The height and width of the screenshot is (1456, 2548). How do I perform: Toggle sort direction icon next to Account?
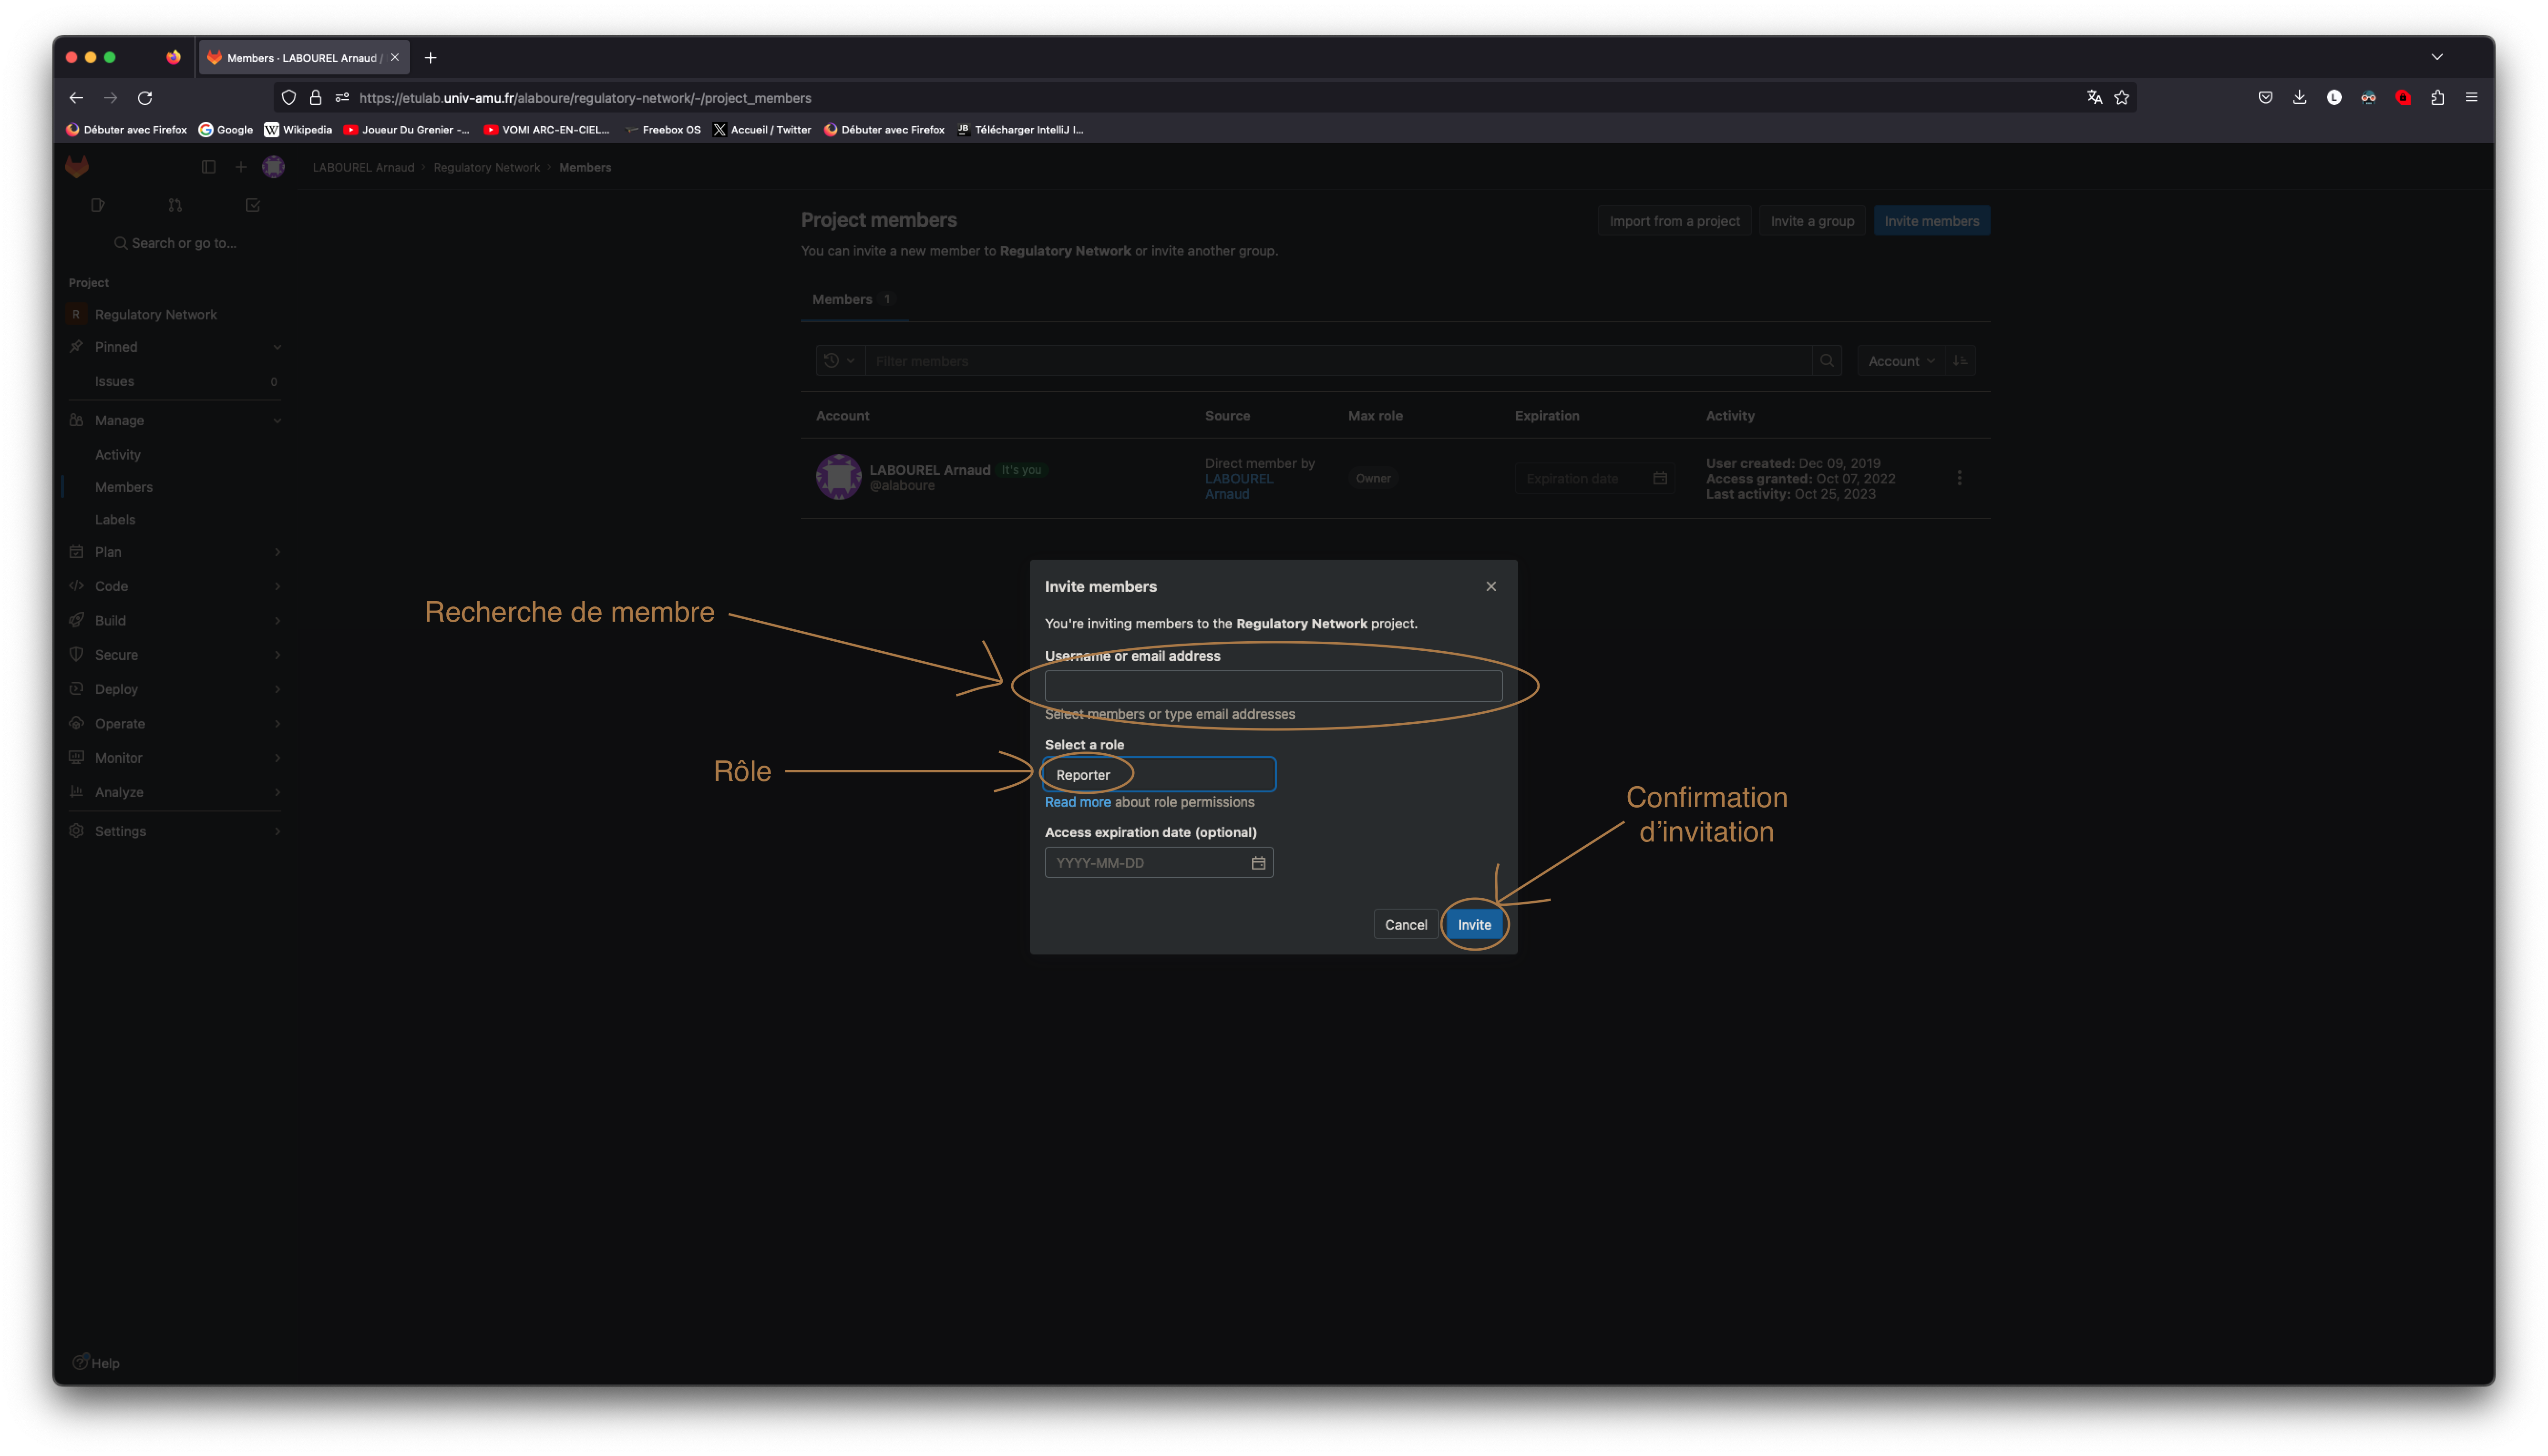1960,361
